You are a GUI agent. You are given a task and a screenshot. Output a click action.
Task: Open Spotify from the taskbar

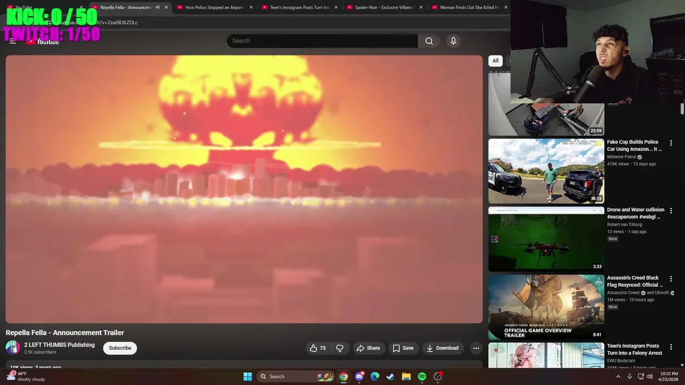(422, 376)
